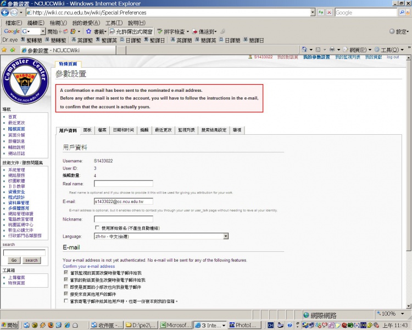Click the stop button beside the address bar
The image size is (412, 330).
[329, 12]
